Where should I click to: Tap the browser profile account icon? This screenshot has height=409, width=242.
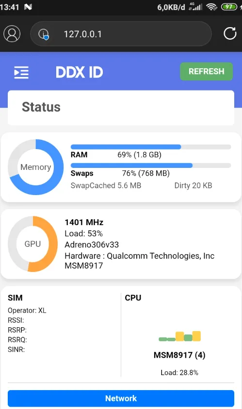pyautogui.click(x=12, y=34)
